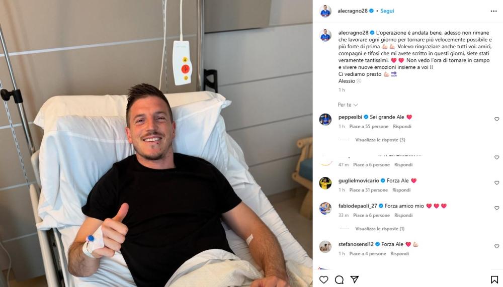Screen dimensions: 503x287
Task: Click 'Segui' to follow alecragno28
Action: coord(387,11)
